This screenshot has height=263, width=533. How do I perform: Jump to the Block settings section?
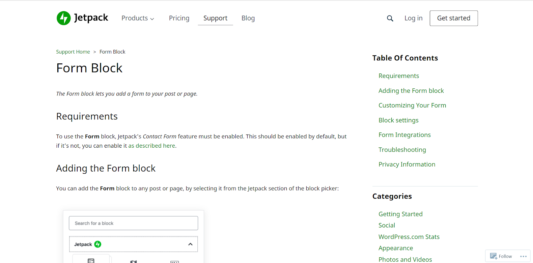coord(398,120)
